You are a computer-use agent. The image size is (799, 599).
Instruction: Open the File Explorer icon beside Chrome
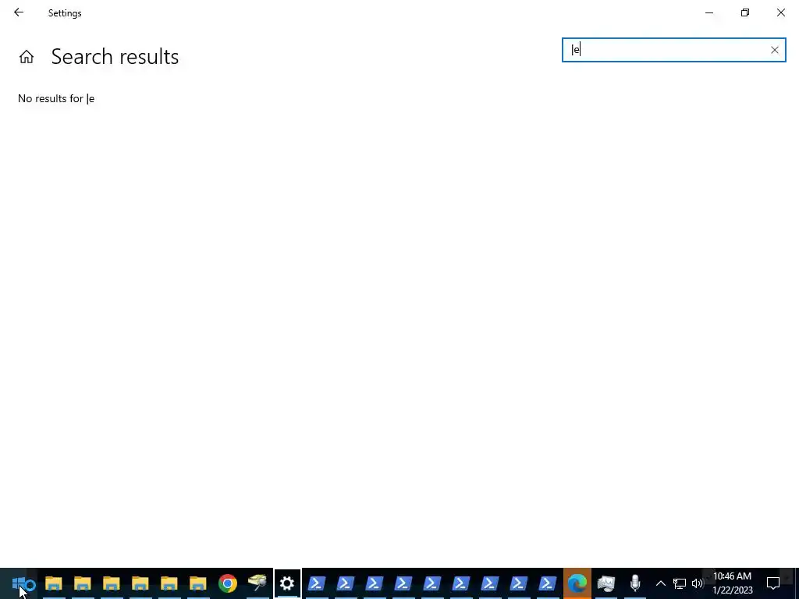point(198,583)
